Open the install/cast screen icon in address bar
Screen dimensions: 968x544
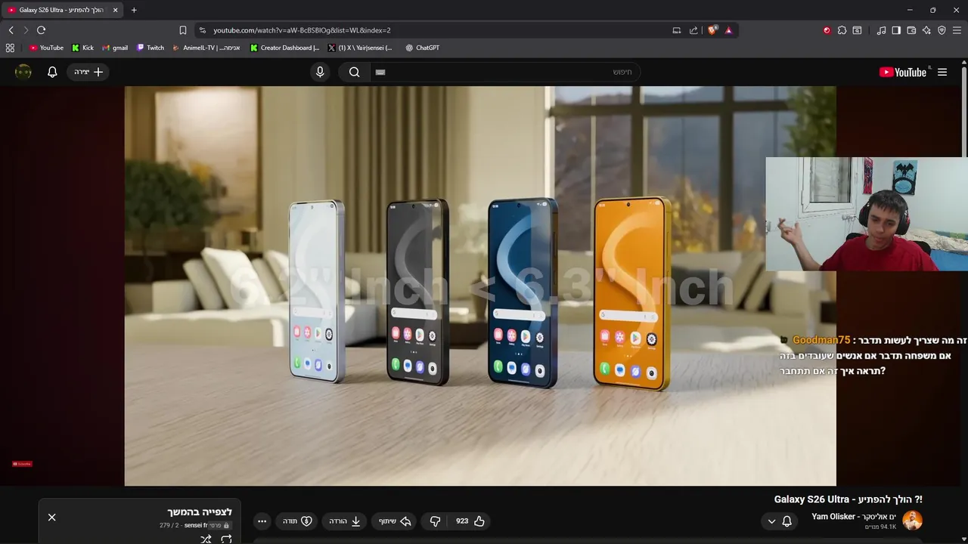point(677,30)
